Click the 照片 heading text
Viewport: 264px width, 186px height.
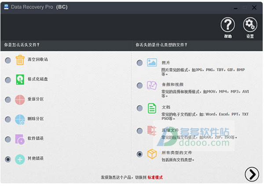[166, 63]
